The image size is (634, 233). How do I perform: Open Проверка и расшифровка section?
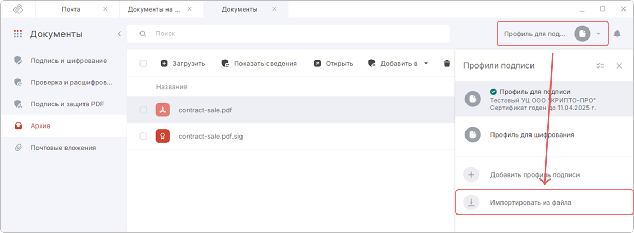click(63, 82)
